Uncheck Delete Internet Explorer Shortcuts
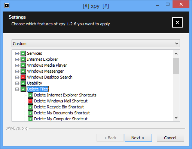192x149 pixels. 30,95
